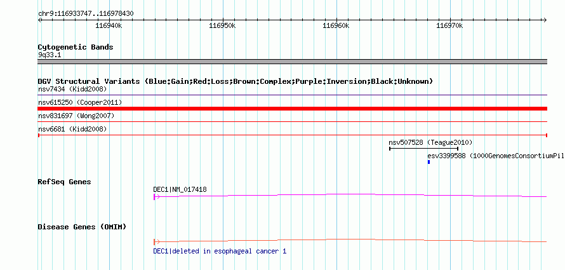Viewport: 565px width, 270px height.
Task: Click the 116960k ruler tick label
Action: (x=336, y=26)
